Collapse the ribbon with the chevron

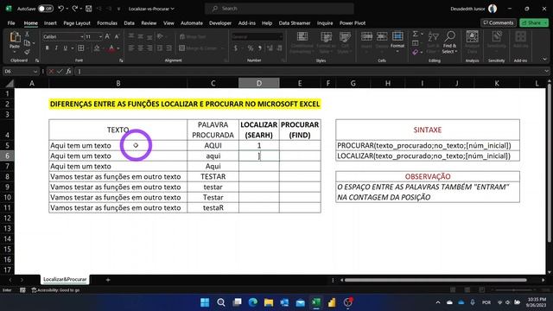point(544,60)
